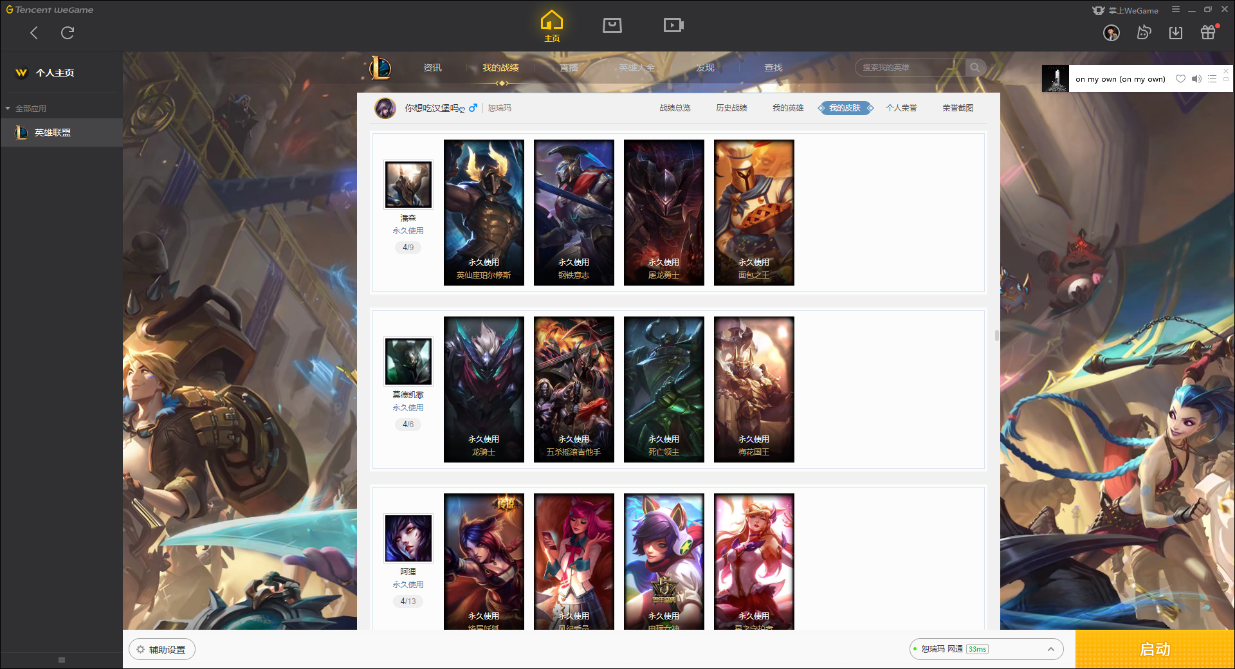
Task: Click the 4/13 skin count badge
Action: (x=408, y=601)
